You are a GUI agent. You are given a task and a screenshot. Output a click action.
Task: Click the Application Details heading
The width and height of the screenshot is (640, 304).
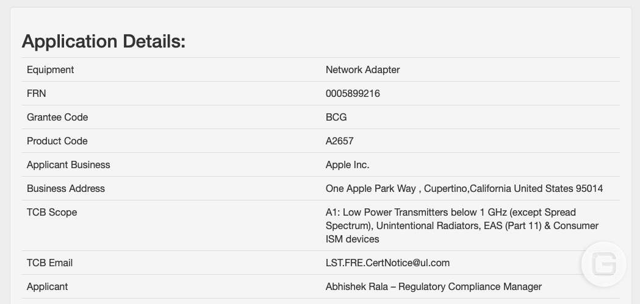point(104,41)
